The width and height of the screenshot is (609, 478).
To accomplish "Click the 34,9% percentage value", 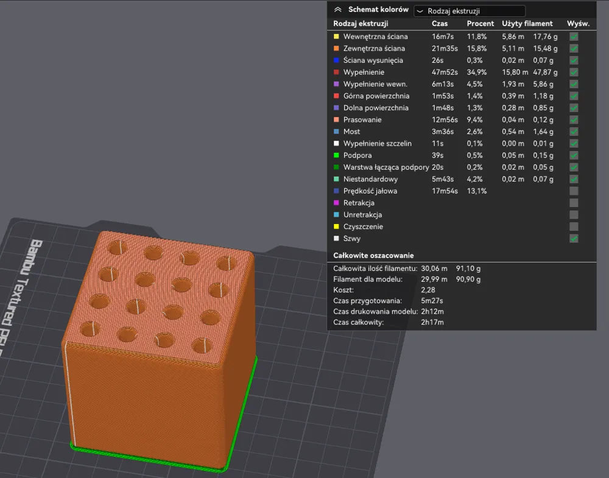I will coord(477,72).
